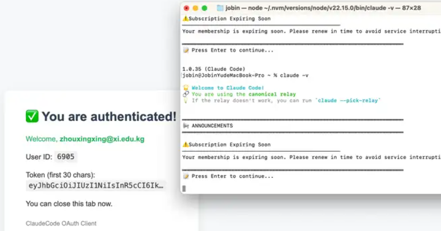Click the "Welcome to Claude Code!" text
This screenshot has height=231, width=441.
coord(228,88)
